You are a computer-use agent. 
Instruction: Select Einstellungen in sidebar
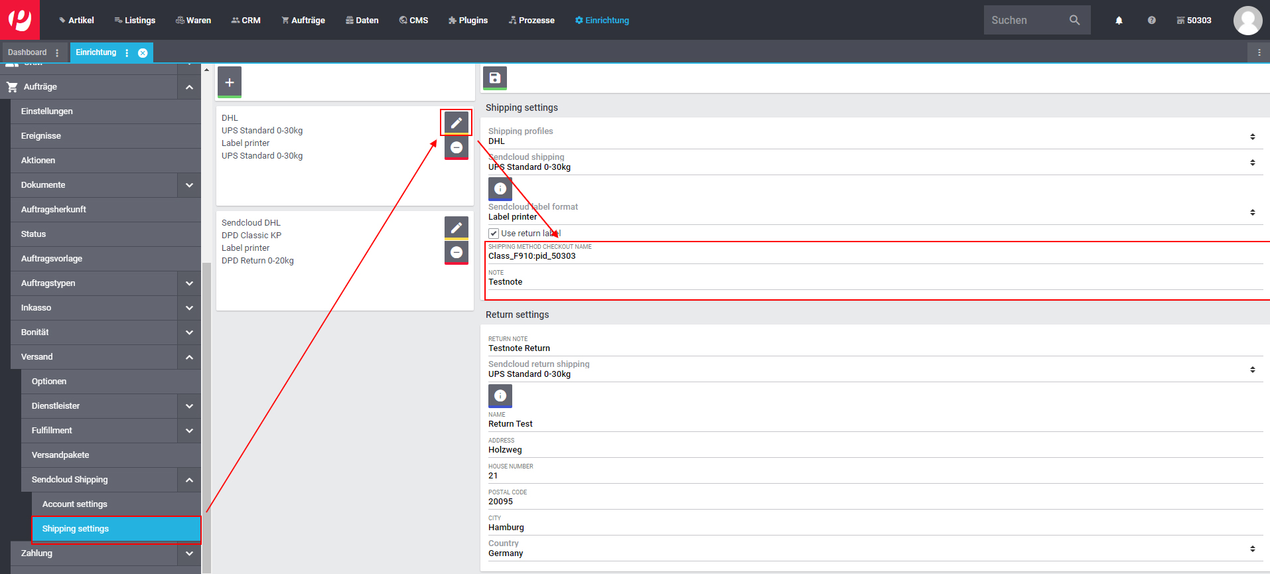tap(106, 111)
